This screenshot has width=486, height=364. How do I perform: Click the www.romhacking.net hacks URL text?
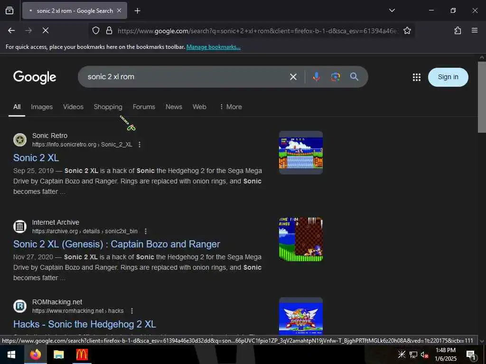(x=78, y=311)
